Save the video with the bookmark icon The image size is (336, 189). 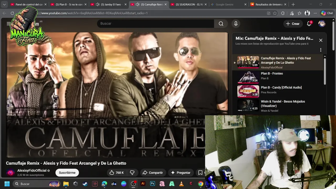(x=200, y=172)
